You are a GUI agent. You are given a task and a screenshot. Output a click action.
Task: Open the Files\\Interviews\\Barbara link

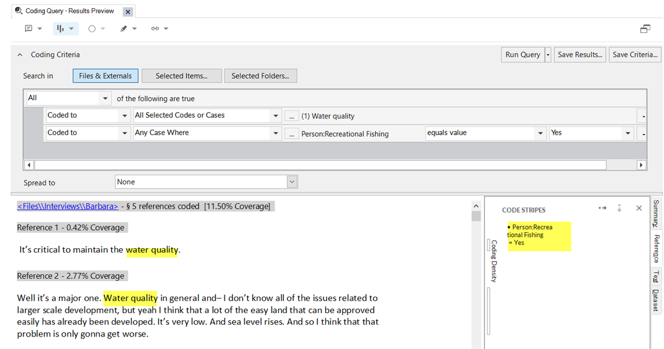click(68, 206)
